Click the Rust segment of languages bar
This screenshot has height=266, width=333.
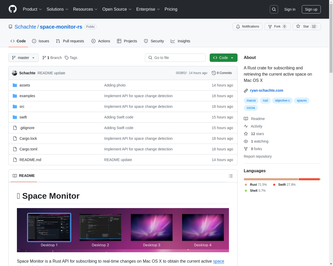coord(271,179)
